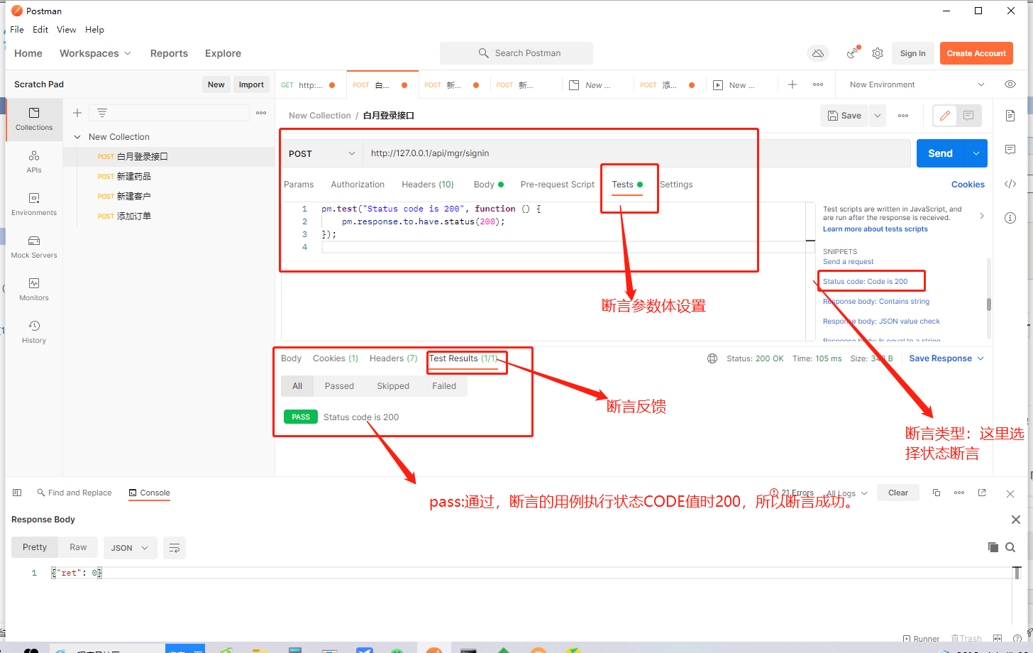This screenshot has height=653, width=1033.
Task: Open the Cookies link beside Settings
Action: click(968, 185)
